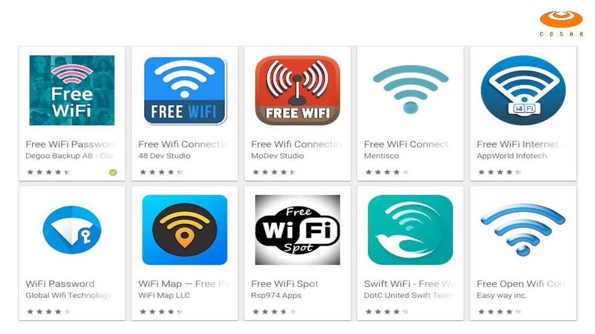Viewport: 595px width, 334px height.
Task: Open the WiFi Password key icon
Action: click(x=71, y=230)
